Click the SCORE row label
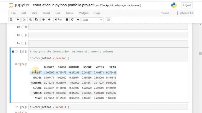Image resolution: width=202 pixels, height=113 pixels. [37, 88]
